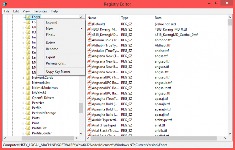Click the string value icon for (Default)
This screenshot has width=235, height=150.
tap(89, 24)
